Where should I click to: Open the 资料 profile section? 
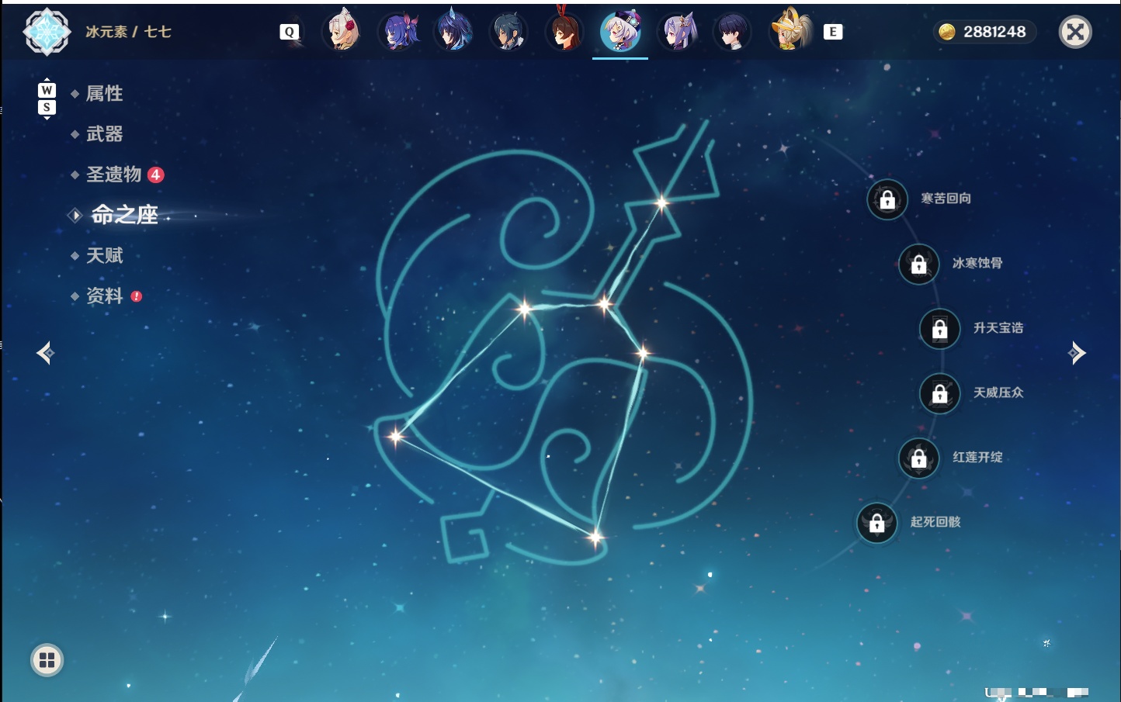pyautogui.click(x=104, y=296)
